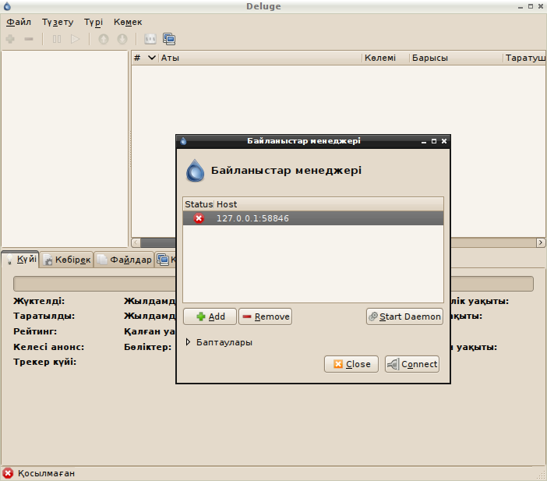Minimize the Байланыстар менеджері dialog
The image size is (547, 481).
[x=424, y=141]
